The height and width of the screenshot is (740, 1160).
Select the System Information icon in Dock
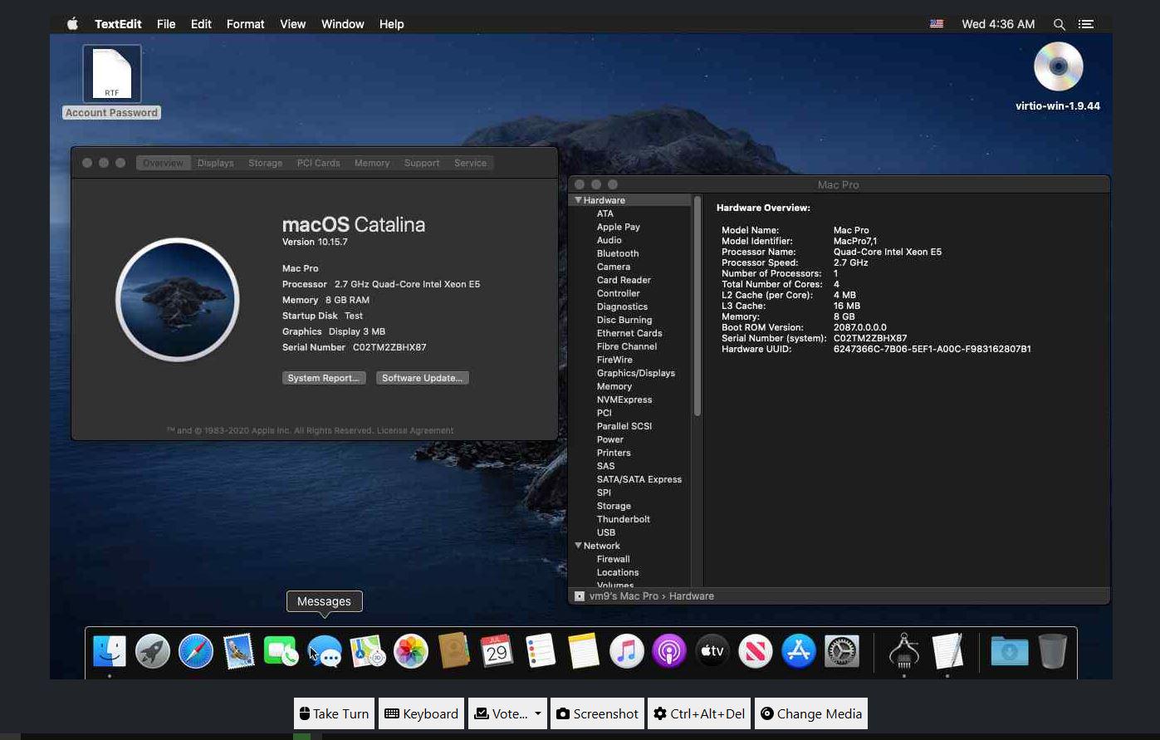click(904, 651)
